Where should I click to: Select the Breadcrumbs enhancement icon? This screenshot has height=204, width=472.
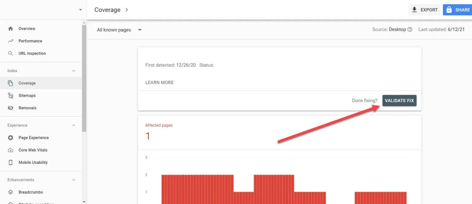pyautogui.click(x=10, y=192)
